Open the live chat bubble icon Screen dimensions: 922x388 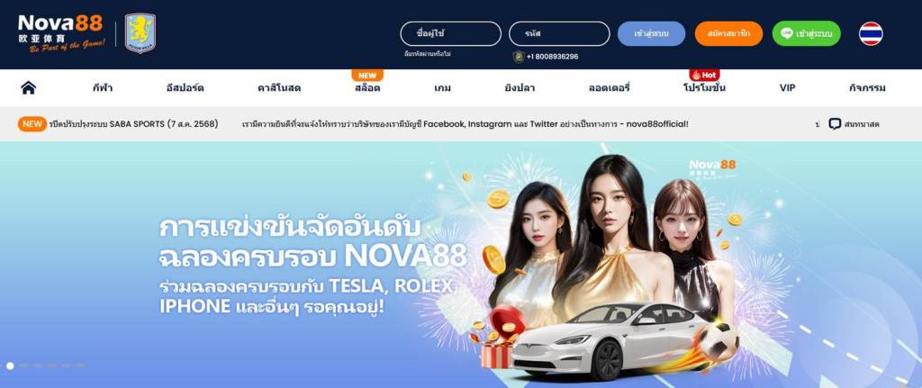(835, 124)
